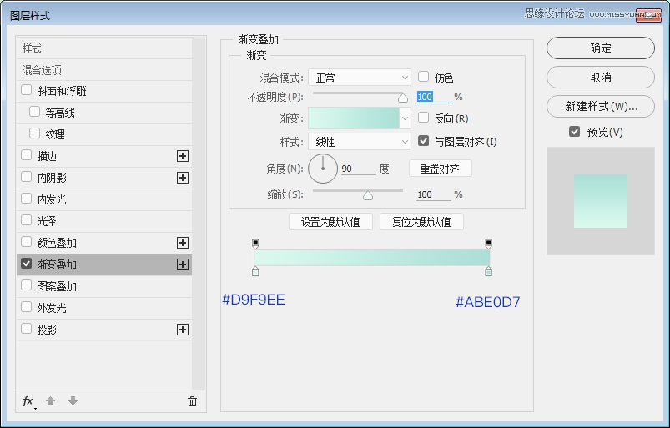670x428 pixels.
Task: Select left opacity stop above gradient bar
Action: (255, 244)
